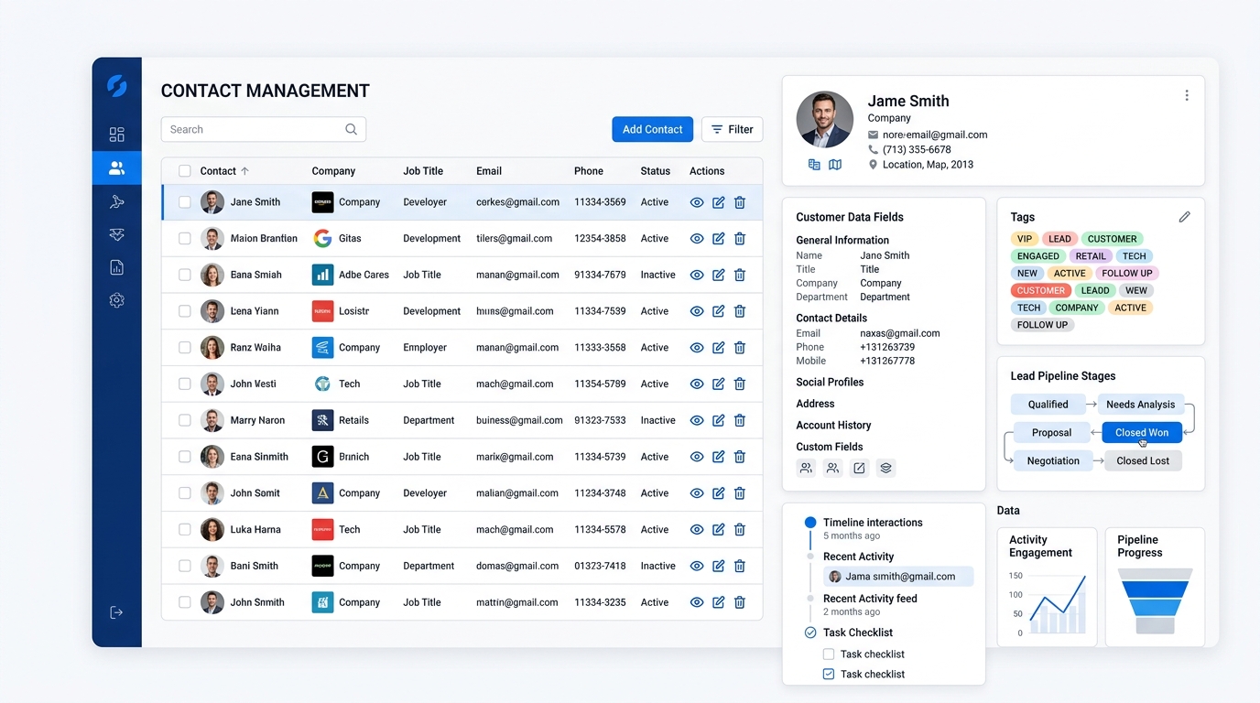Click the ENGAGED tag

(x=1037, y=256)
